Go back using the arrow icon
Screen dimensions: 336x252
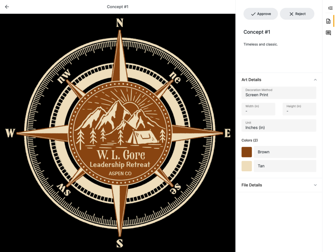[x=7, y=7]
